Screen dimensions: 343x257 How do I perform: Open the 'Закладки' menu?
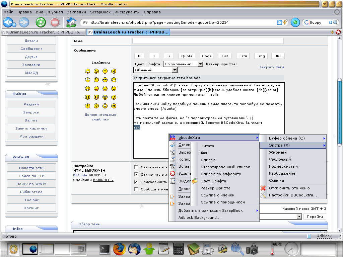(x=76, y=12)
